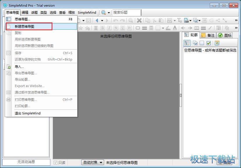Click the add text label icon
The image size is (241, 168).
tap(180, 20)
